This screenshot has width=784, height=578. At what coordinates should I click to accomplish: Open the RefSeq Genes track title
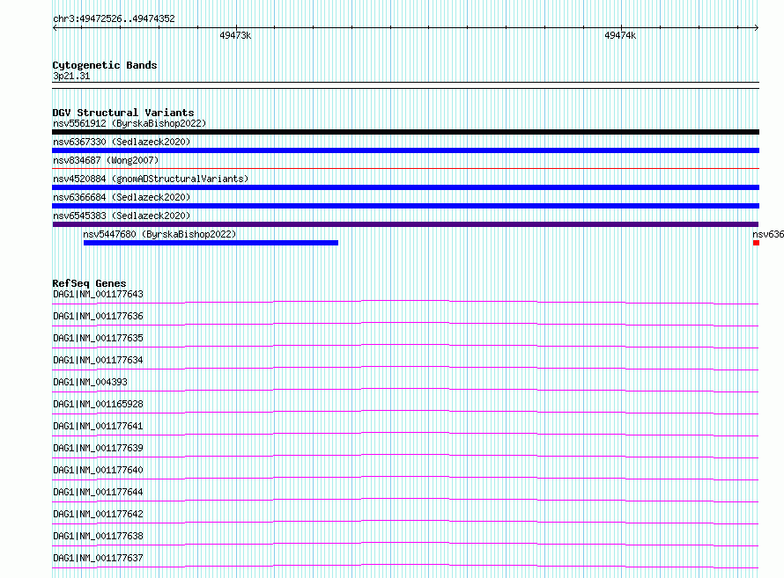[89, 283]
